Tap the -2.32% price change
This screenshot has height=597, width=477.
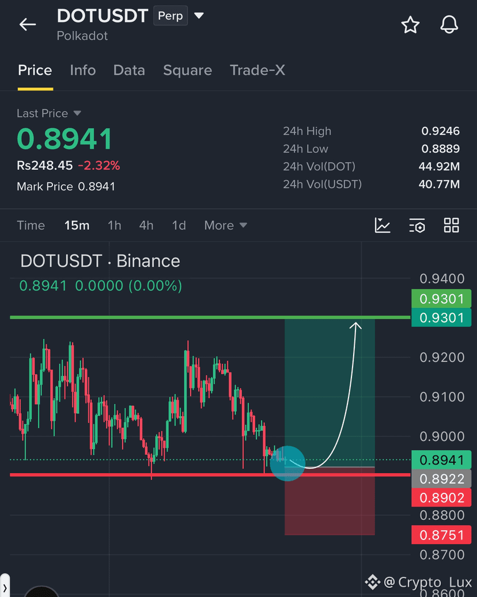point(99,166)
